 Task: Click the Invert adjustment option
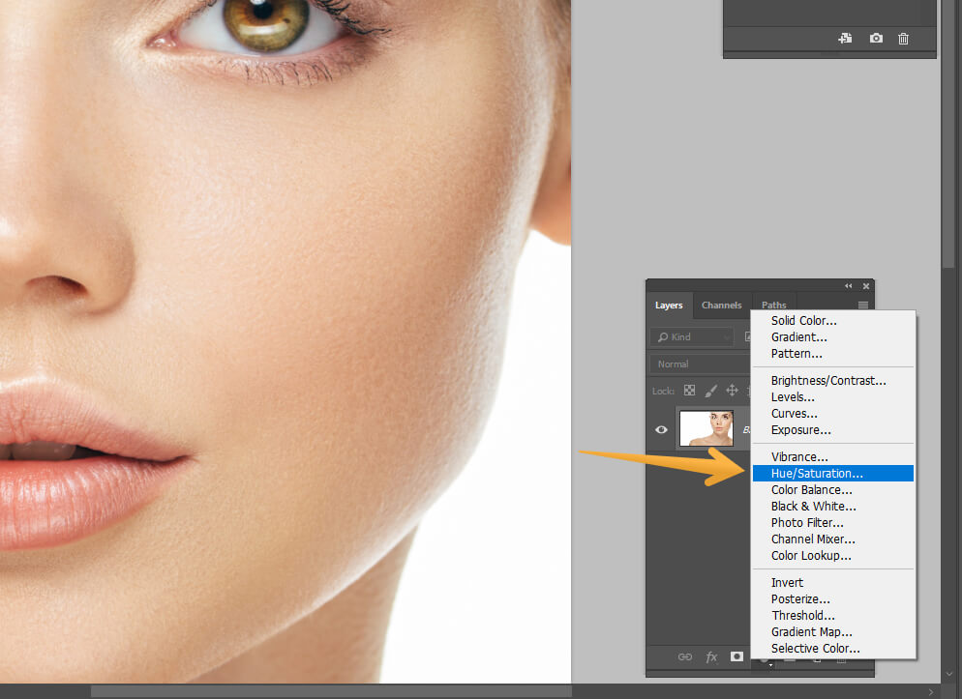click(x=787, y=582)
